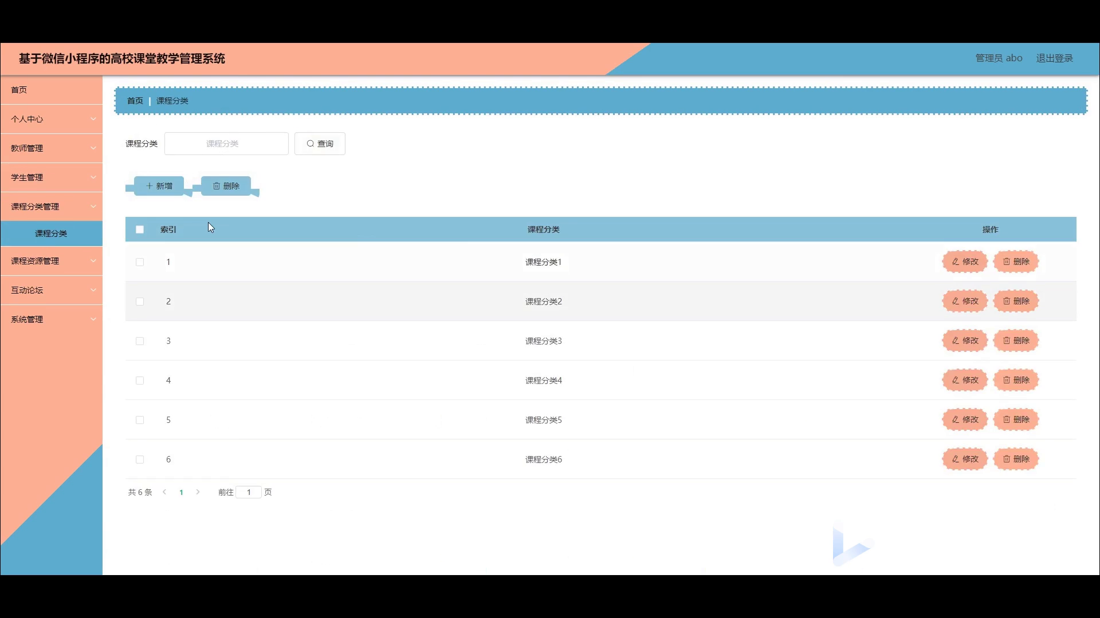Click the 首页 breadcrumb link
The image size is (1100, 618).
point(135,101)
